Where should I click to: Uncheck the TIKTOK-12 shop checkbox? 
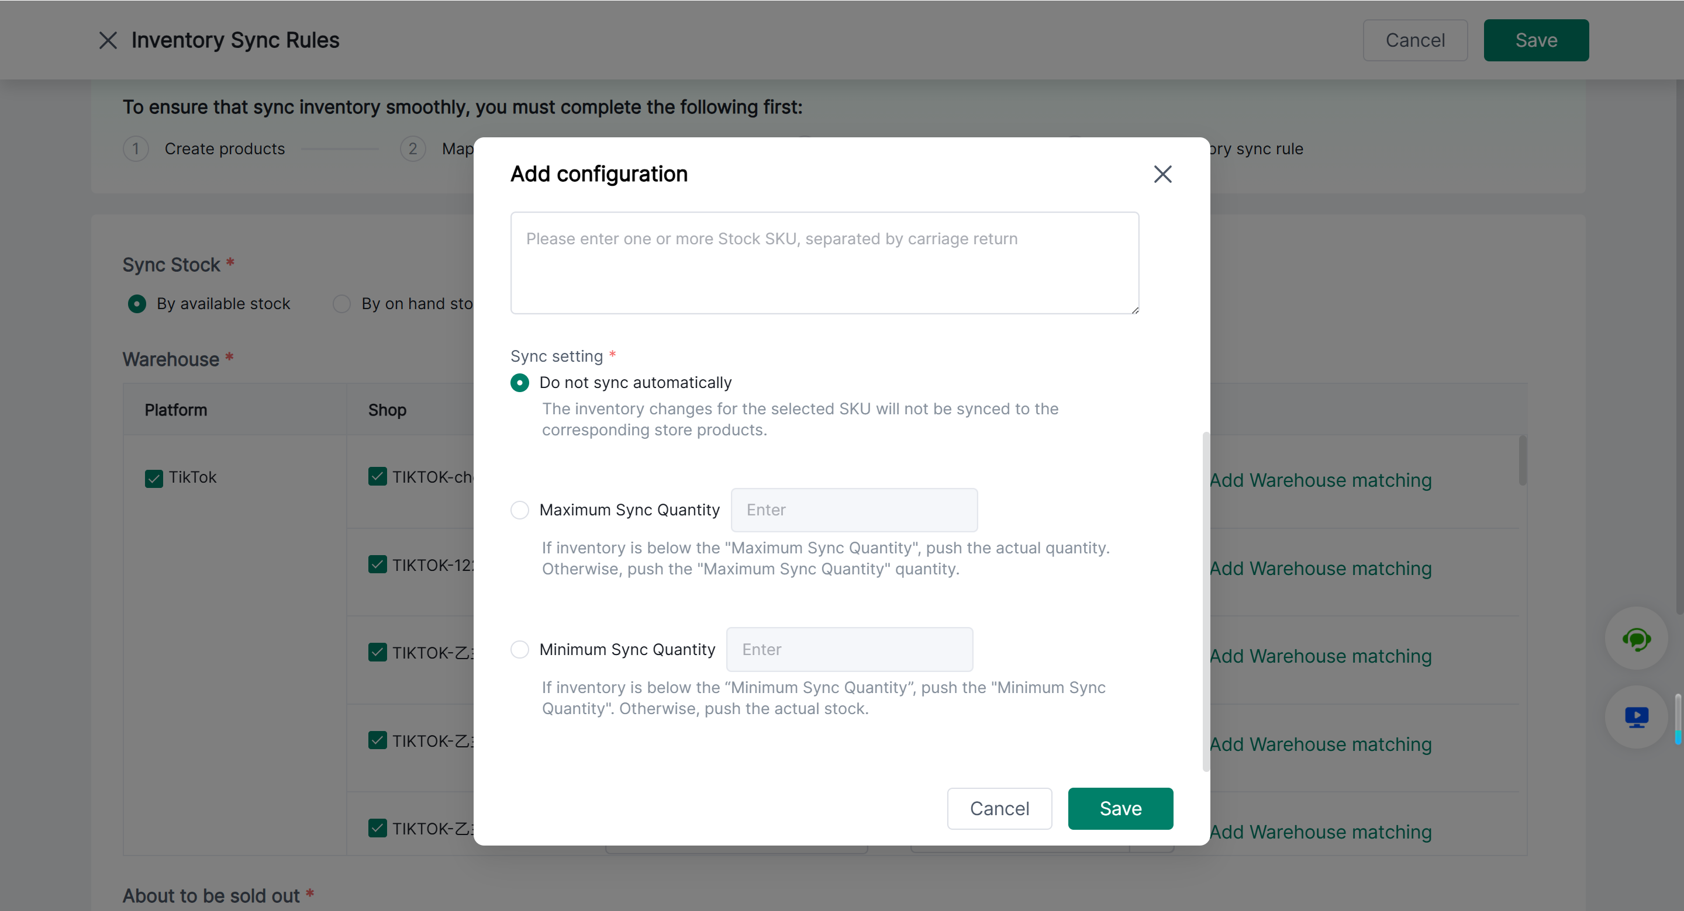click(377, 564)
